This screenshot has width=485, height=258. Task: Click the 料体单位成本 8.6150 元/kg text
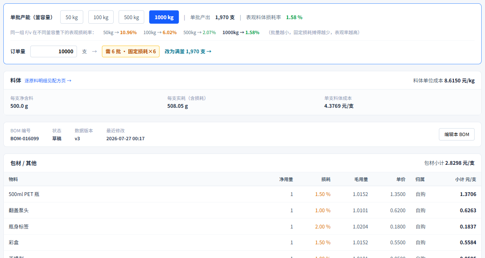point(444,80)
